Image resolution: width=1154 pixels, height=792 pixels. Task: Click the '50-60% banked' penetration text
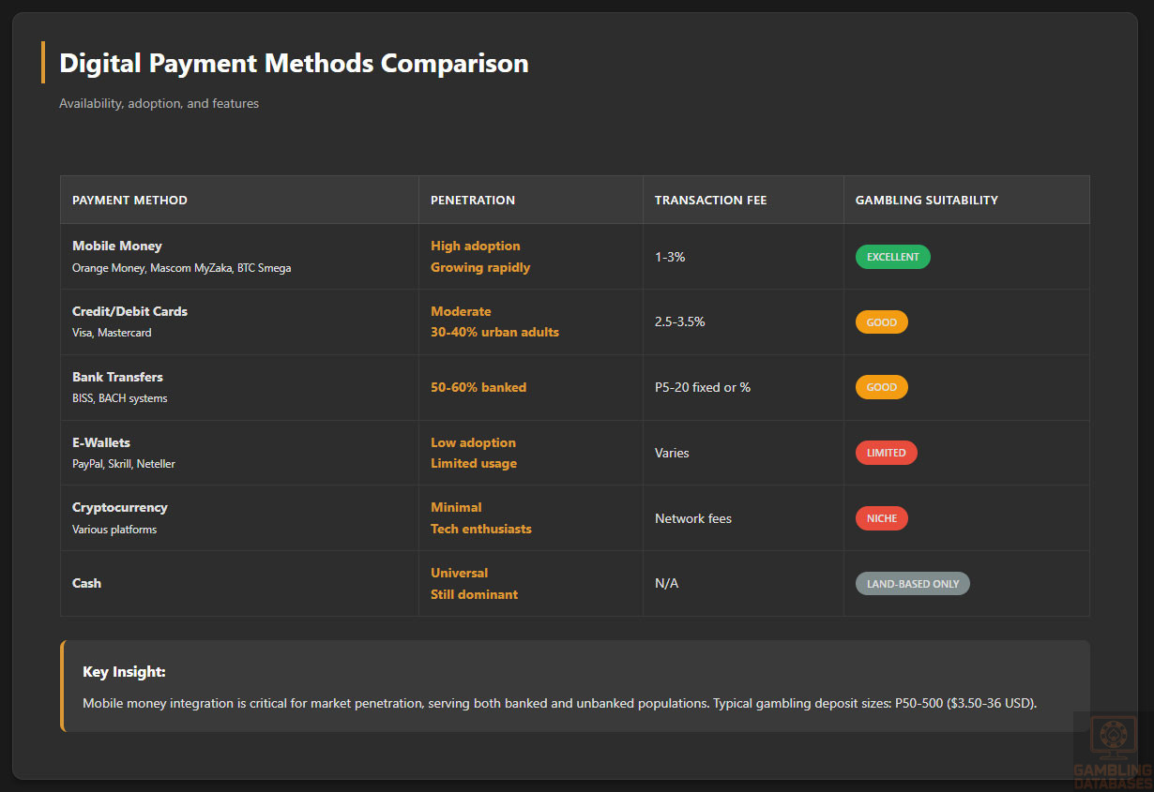coord(478,387)
